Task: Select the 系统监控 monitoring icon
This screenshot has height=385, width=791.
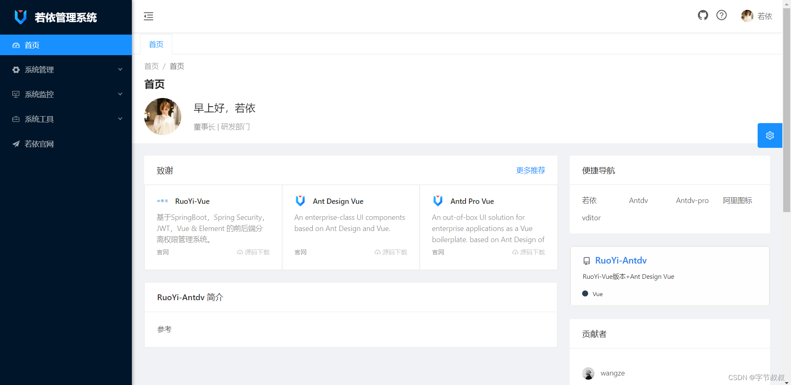Action: 16,94
